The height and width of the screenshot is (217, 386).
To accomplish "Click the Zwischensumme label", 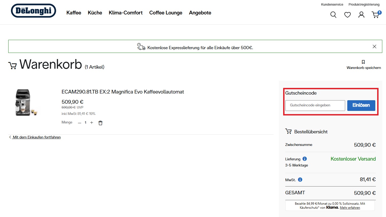I will coord(299,145).
